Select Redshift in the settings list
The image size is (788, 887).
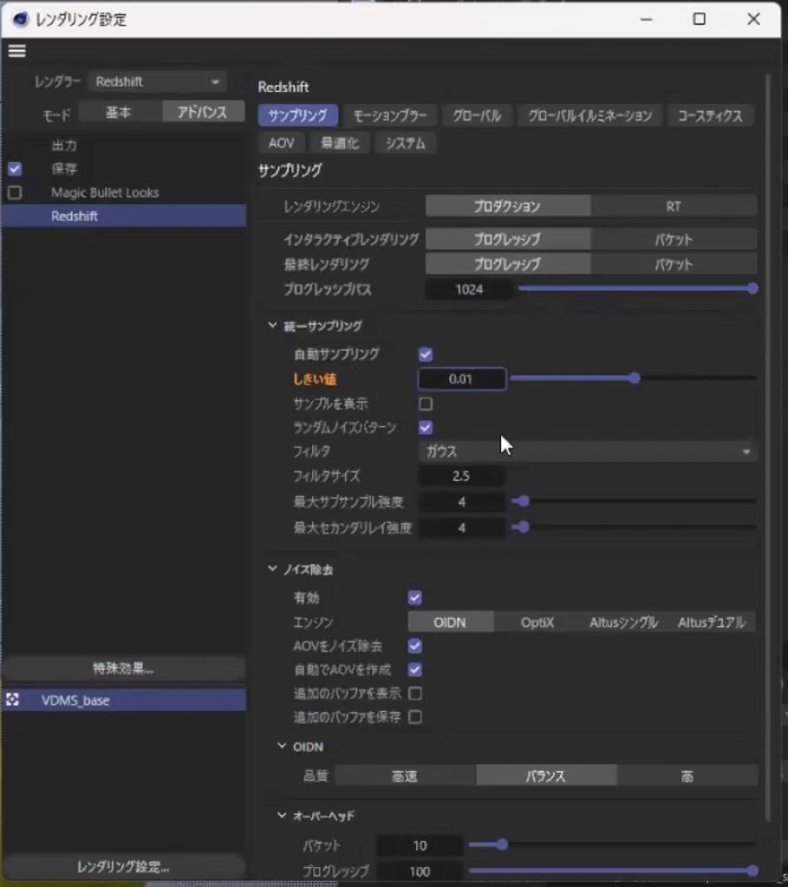pos(123,216)
